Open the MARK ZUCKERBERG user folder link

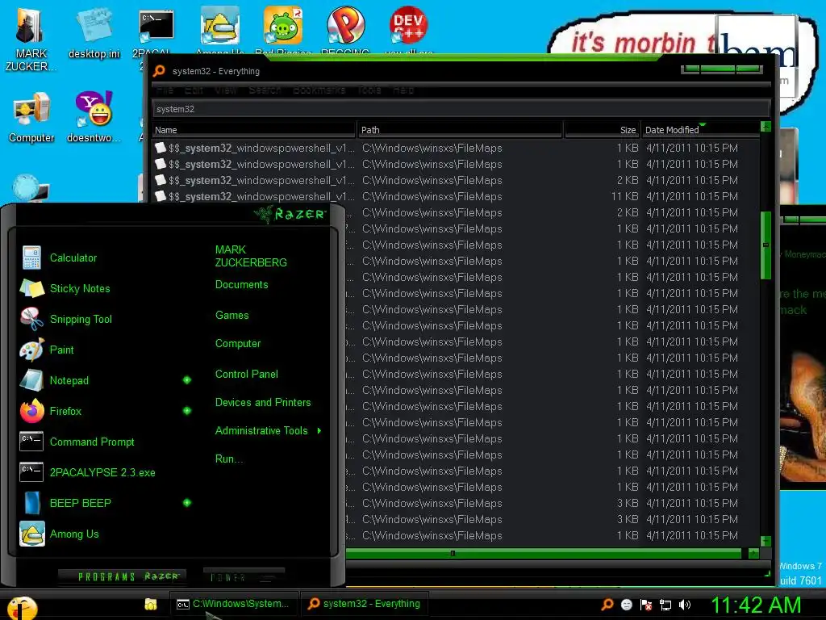[x=251, y=256]
